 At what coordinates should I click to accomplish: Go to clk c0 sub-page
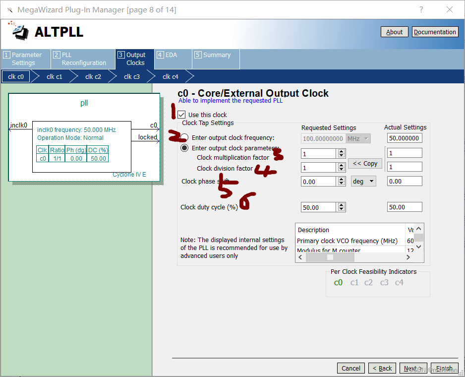16,76
